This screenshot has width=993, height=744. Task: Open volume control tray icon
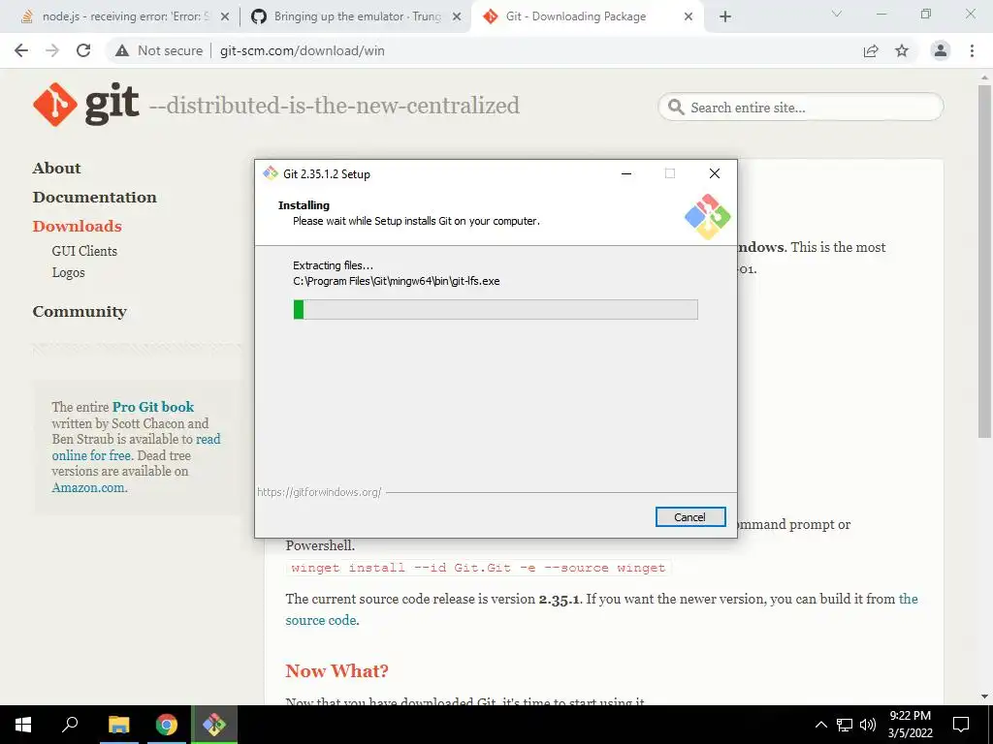(x=868, y=725)
